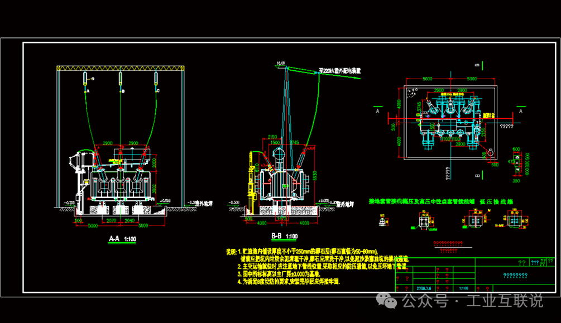The width and height of the screenshot is (561, 323).
Task: Select phase label "C" under right insulator
Action: click(x=158, y=91)
